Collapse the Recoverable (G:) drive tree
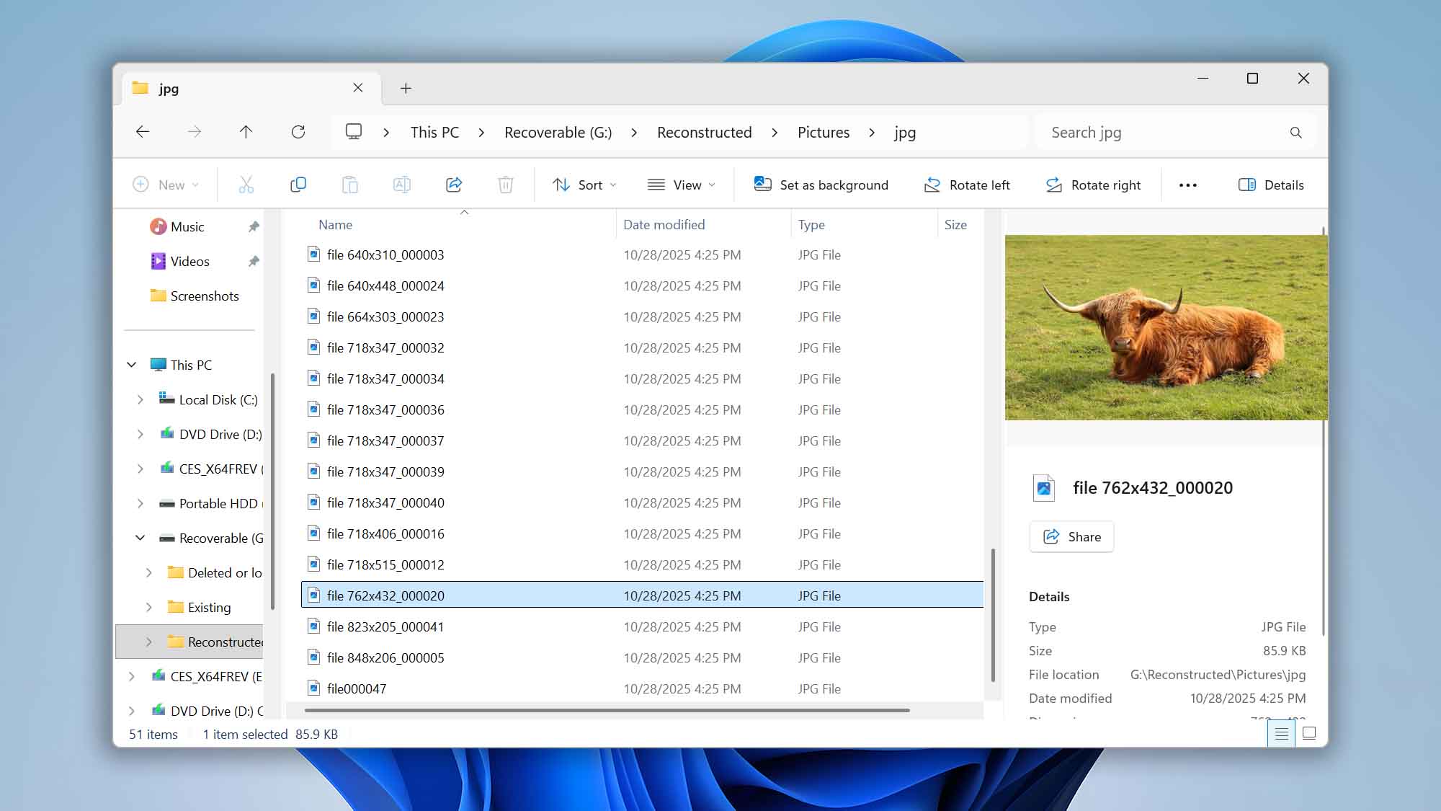 139,538
